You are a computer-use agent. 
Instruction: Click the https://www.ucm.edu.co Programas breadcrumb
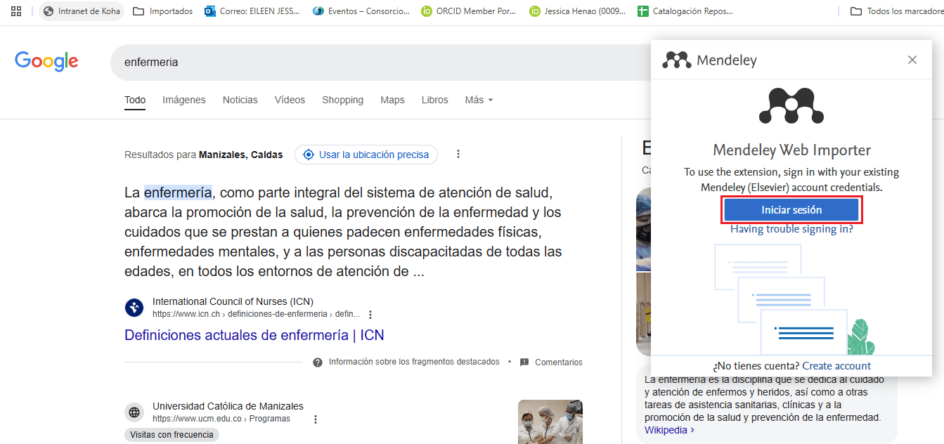pyautogui.click(x=221, y=419)
